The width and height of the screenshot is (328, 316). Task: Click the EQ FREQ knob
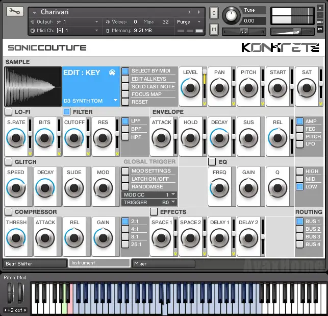[x=219, y=188]
